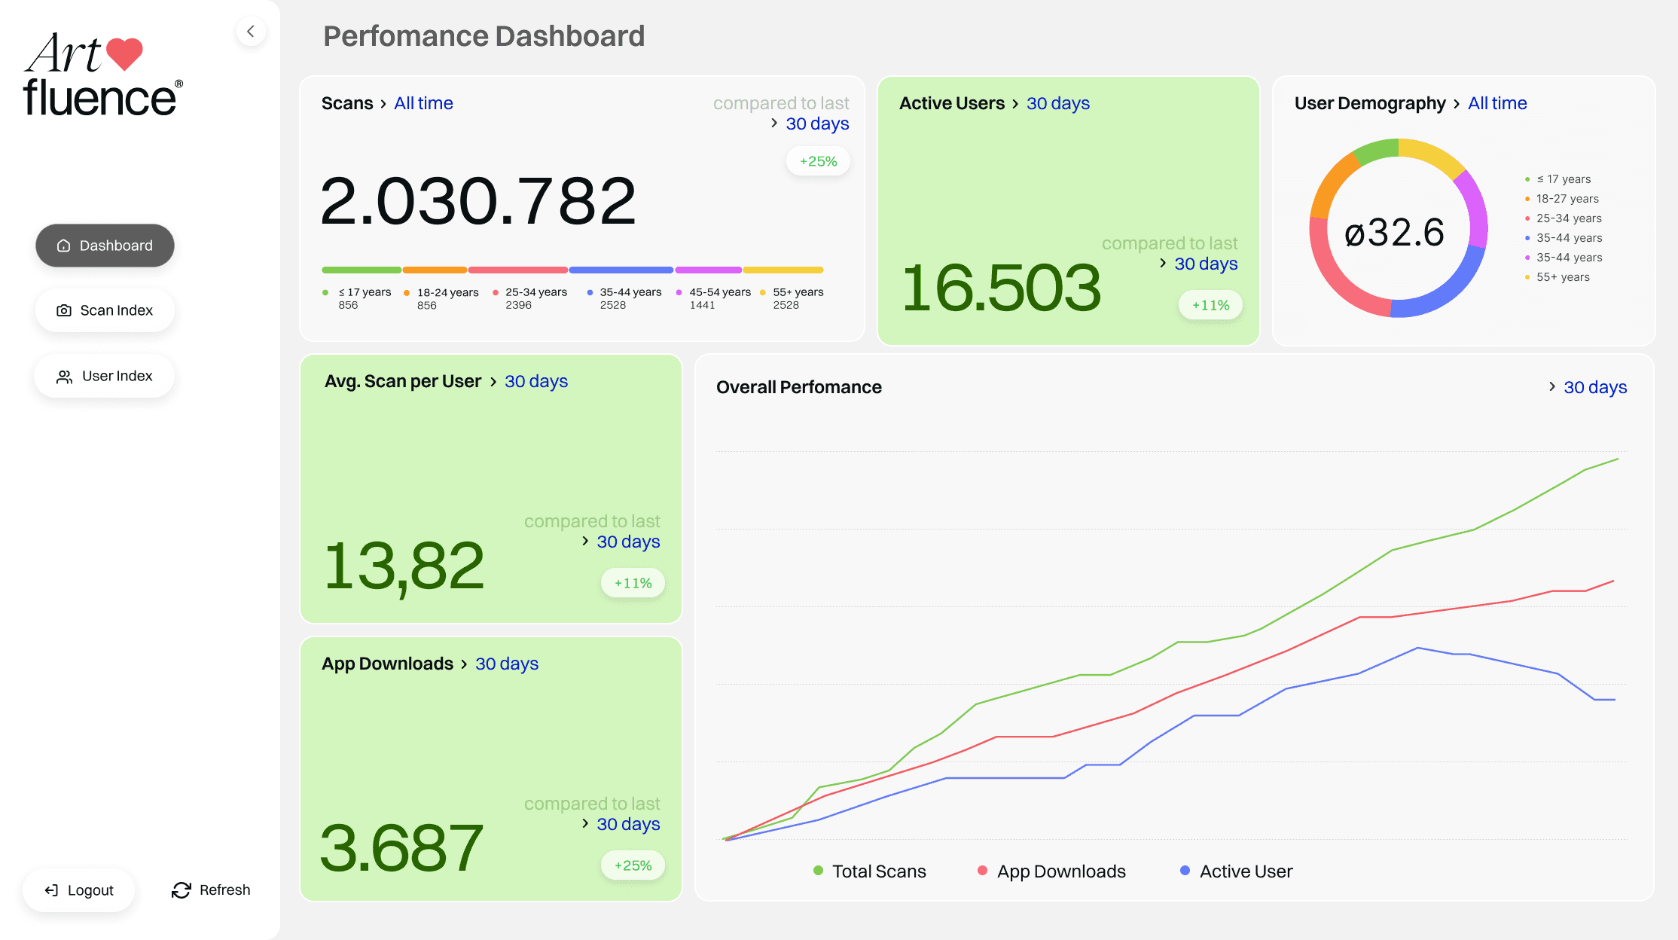
Task: Open the Scans 'All time' range dropdown
Action: point(423,103)
